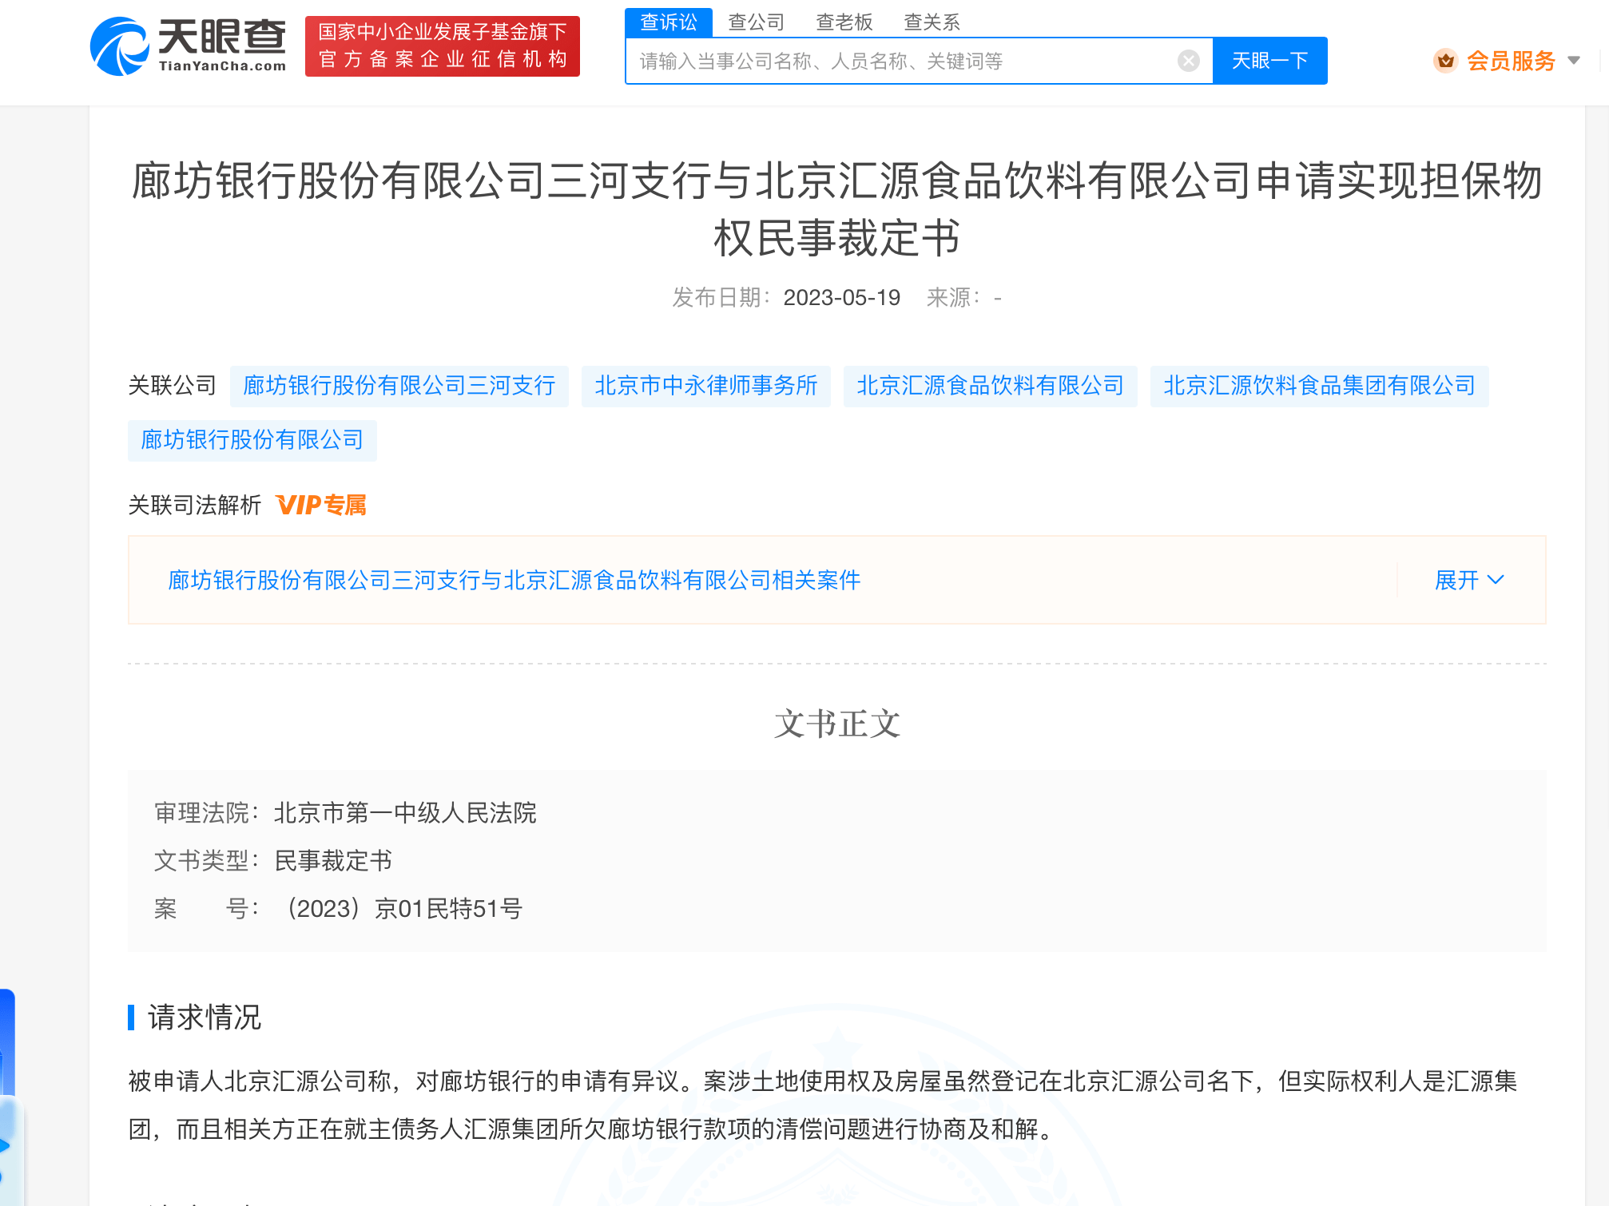Image resolution: width=1609 pixels, height=1206 pixels.
Task: Select case number (2023)京01民特51号
Action: coord(403,909)
